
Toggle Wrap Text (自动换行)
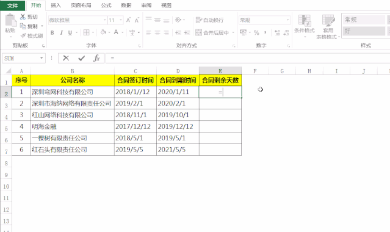pyautogui.click(x=210, y=20)
